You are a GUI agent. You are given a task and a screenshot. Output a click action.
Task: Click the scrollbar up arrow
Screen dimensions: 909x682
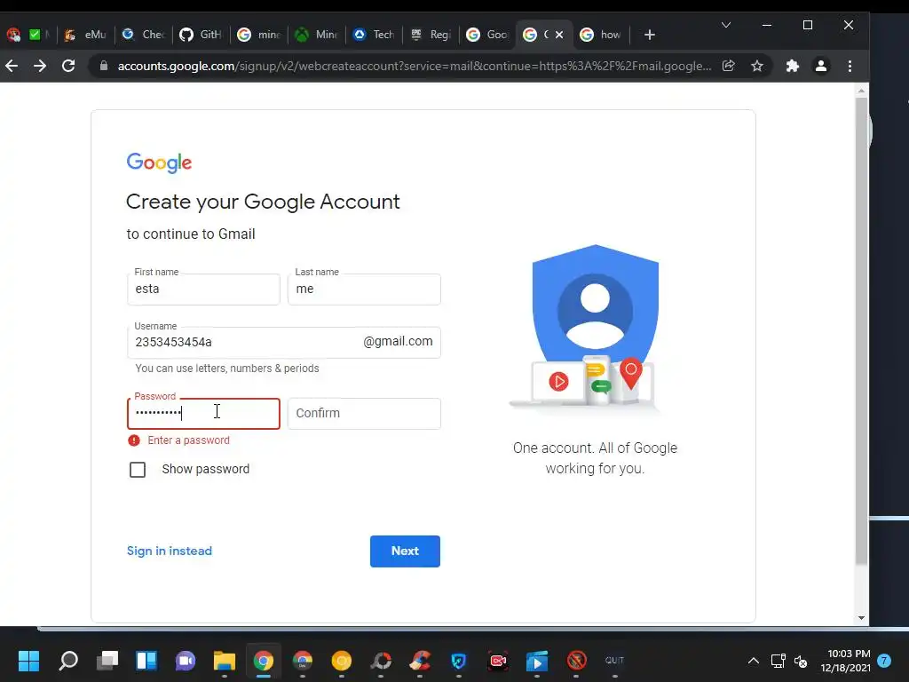point(861,91)
